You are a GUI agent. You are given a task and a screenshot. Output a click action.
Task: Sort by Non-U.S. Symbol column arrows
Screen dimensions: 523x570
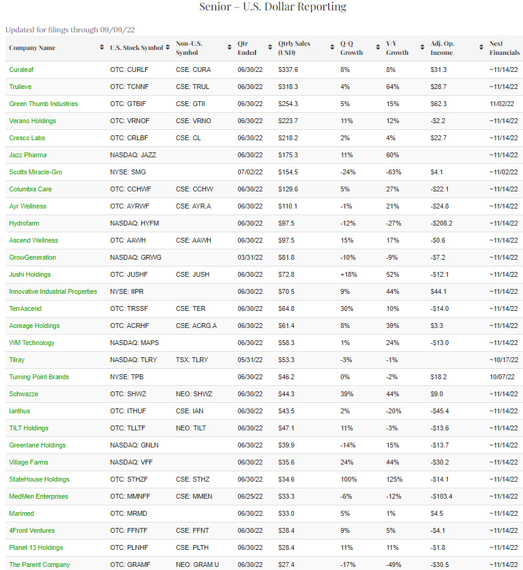[230, 48]
